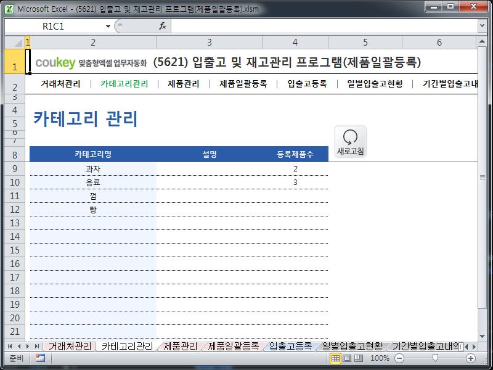Click the zoom out minus button
493x370 pixels.
pyautogui.click(x=399, y=358)
